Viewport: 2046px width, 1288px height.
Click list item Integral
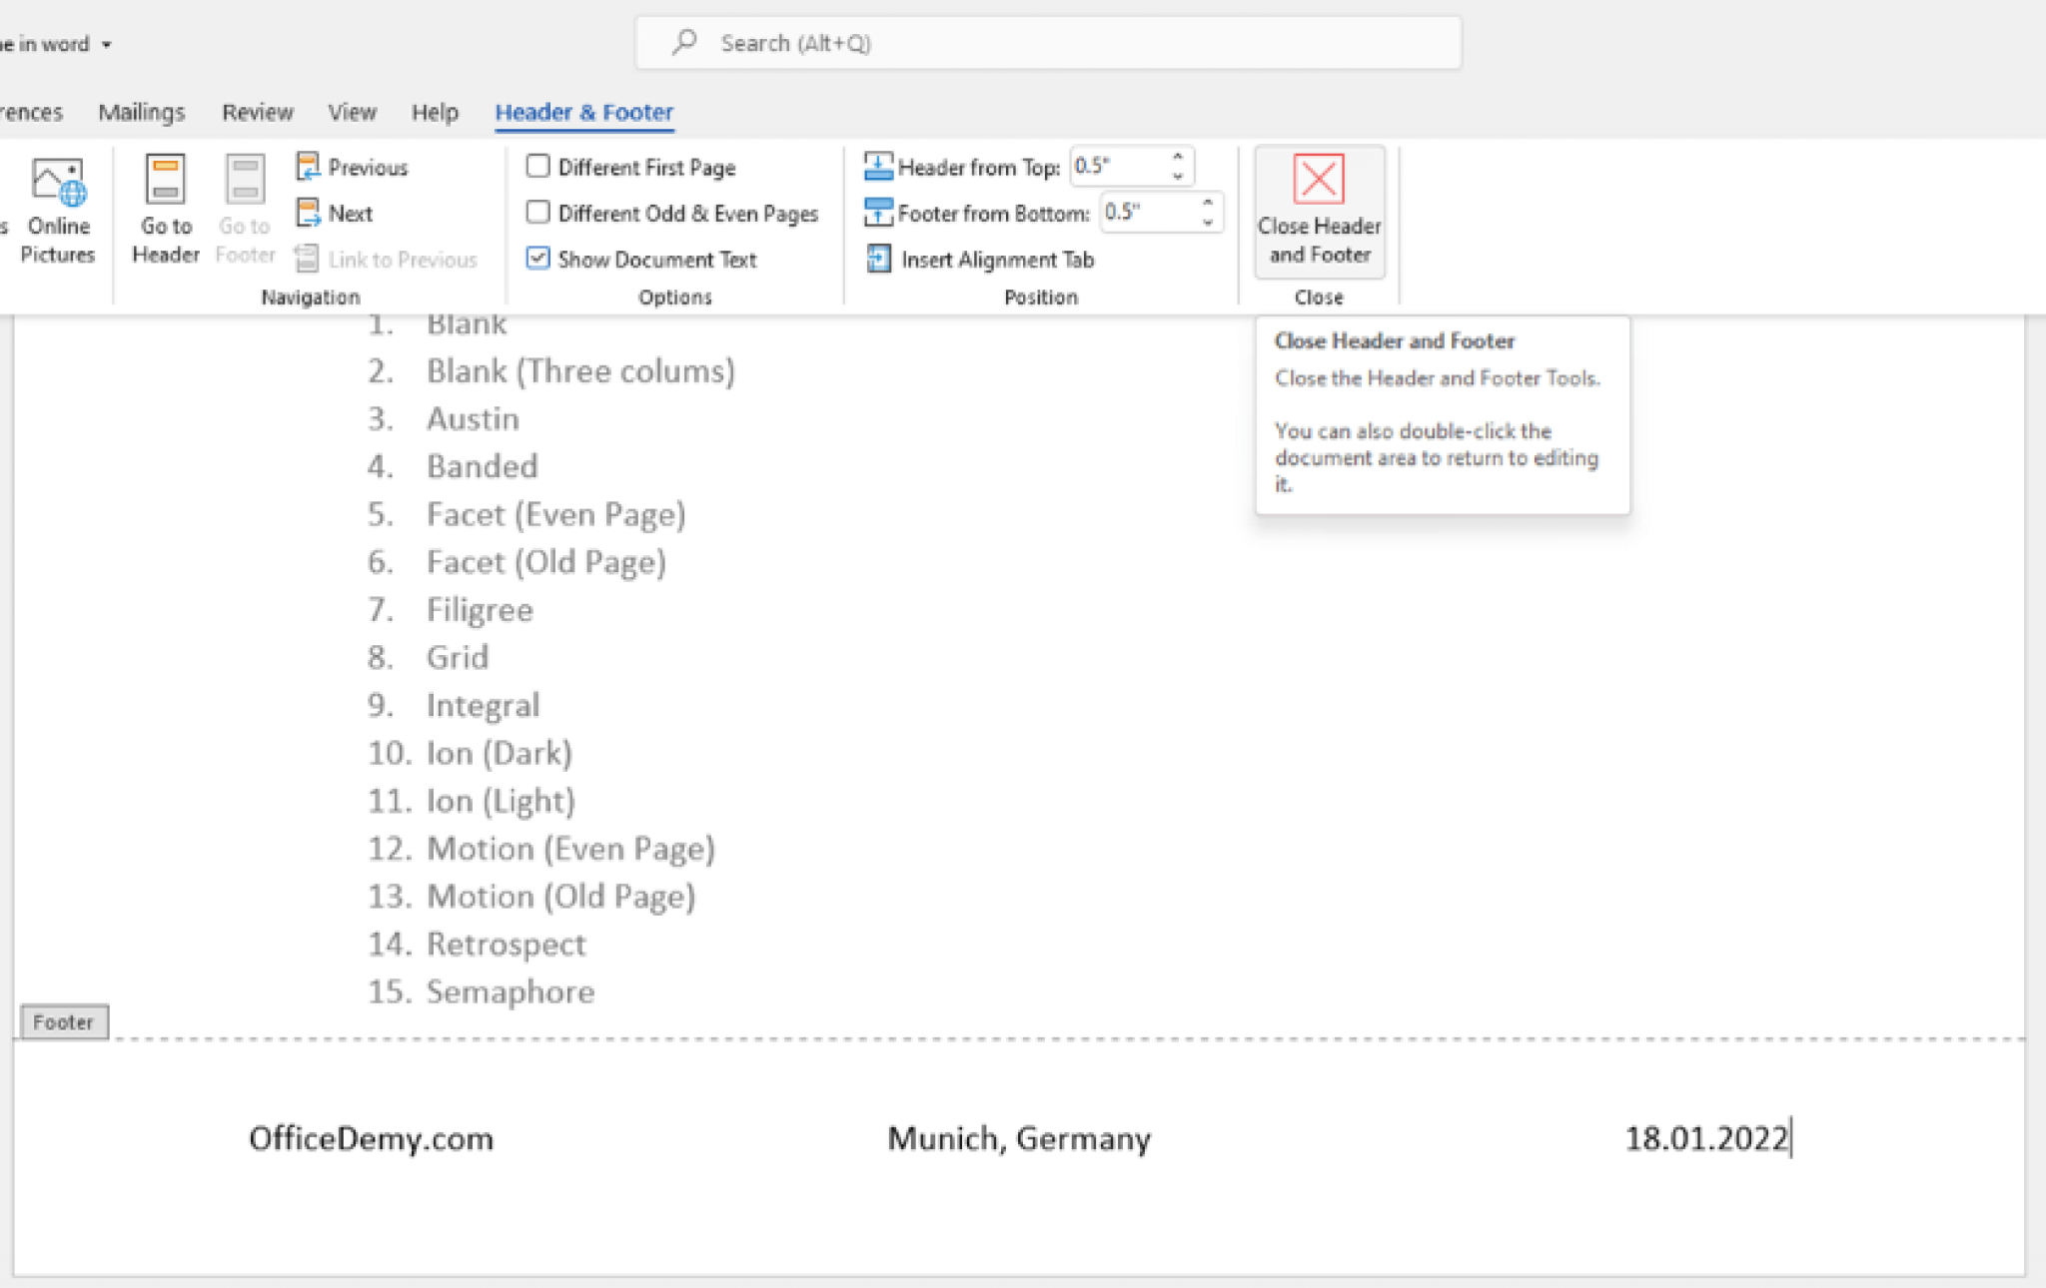[x=483, y=705]
